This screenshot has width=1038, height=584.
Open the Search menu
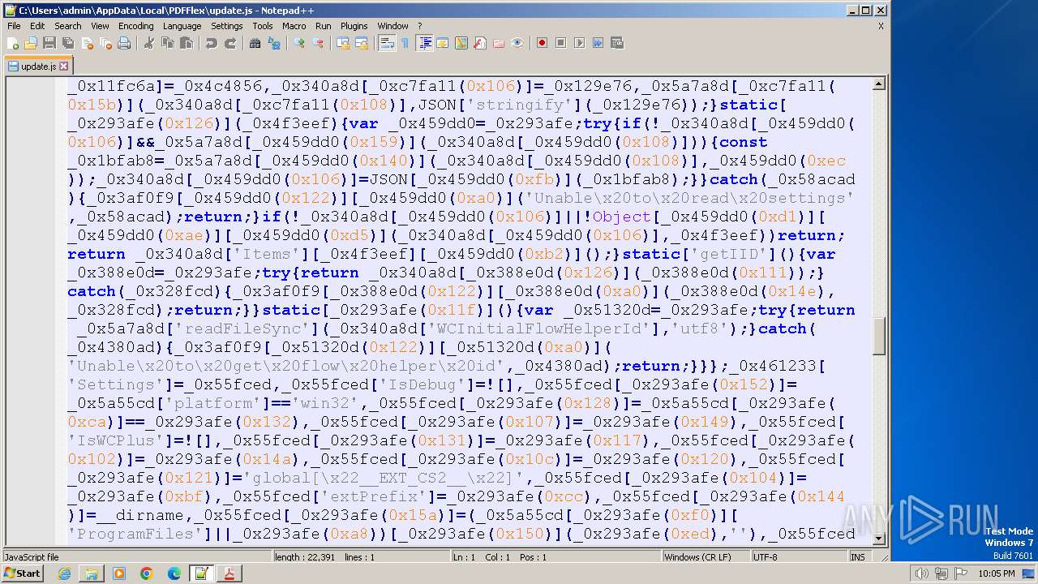(x=68, y=26)
